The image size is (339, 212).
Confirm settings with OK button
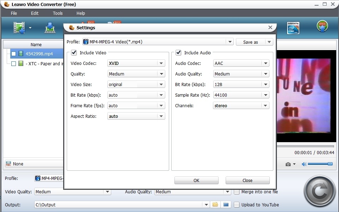pyautogui.click(x=196, y=180)
